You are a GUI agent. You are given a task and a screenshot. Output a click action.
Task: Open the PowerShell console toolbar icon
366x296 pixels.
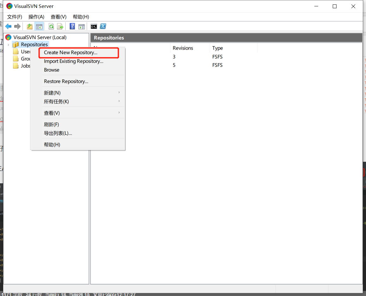103,26
